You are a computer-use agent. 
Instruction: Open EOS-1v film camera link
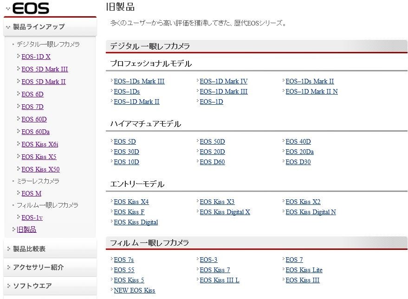32,217
